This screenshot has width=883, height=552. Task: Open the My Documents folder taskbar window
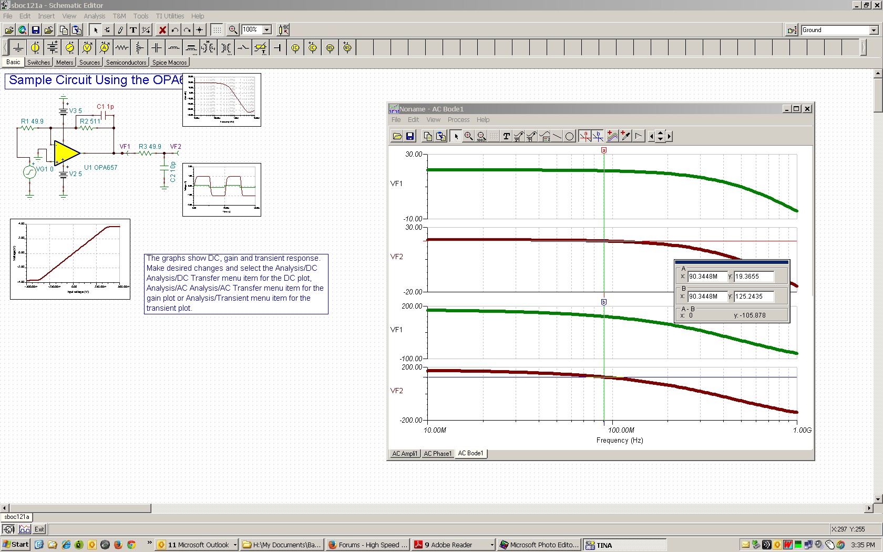point(282,545)
